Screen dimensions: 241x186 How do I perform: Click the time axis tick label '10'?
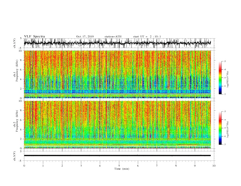point(214,166)
